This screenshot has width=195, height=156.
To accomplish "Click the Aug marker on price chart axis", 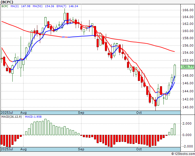I will (x=23, y=113).
